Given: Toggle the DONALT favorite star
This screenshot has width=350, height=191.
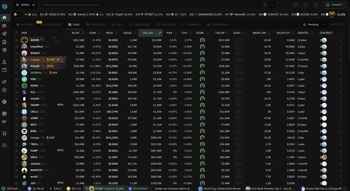Looking at the screenshot, I should coord(17,53).
